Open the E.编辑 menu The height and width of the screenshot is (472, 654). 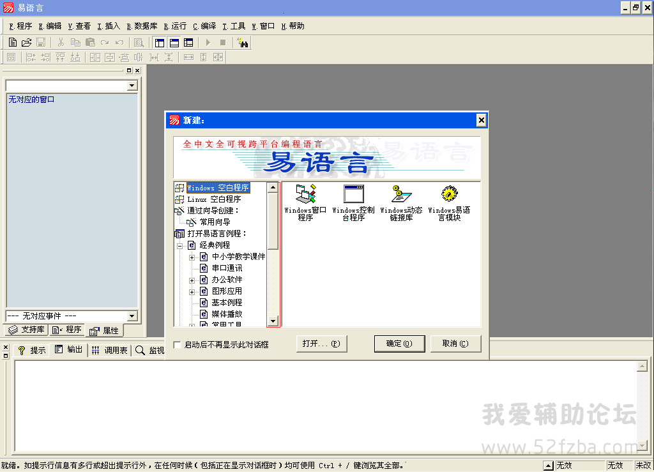(x=50, y=26)
